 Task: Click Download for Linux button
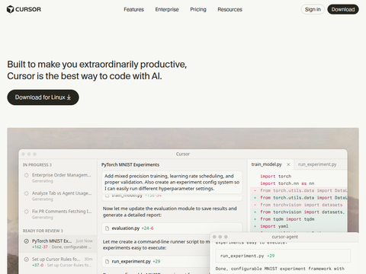(43, 97)
